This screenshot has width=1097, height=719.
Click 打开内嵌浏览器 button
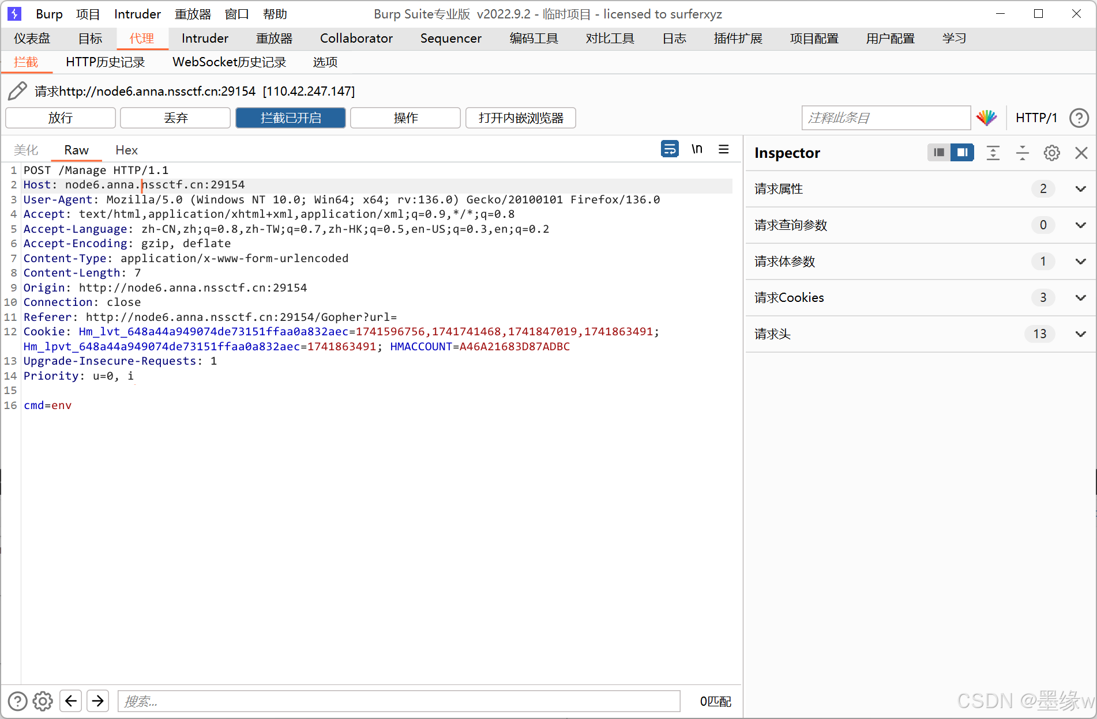(521, 118)
